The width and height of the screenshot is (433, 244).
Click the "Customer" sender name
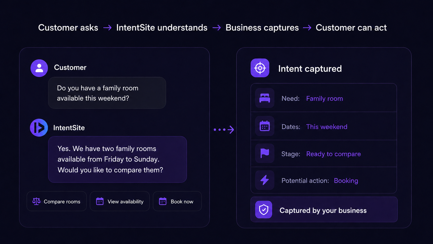coord(70,67)
